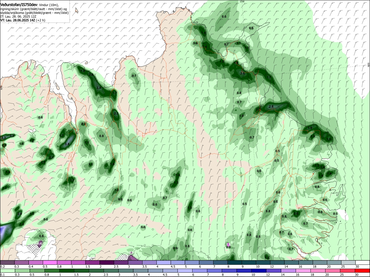Viewport: 370px width, 277px height.
Task: Choose the upper-legend swatch between 3 and 3.5
Action: [x=135, y=263]
